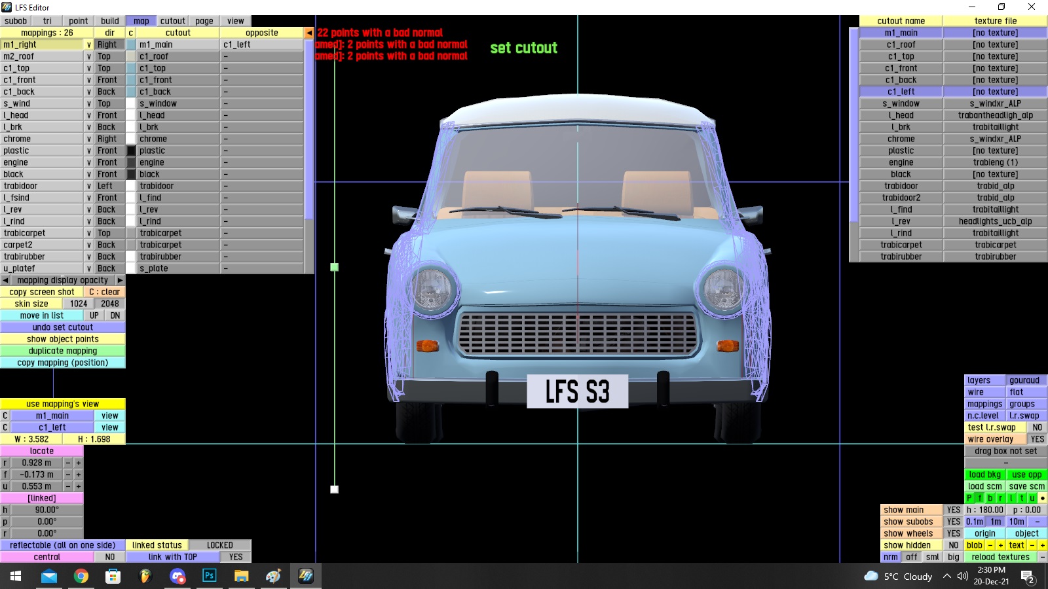Click the dot button beside view letters

click(1043, 498)
